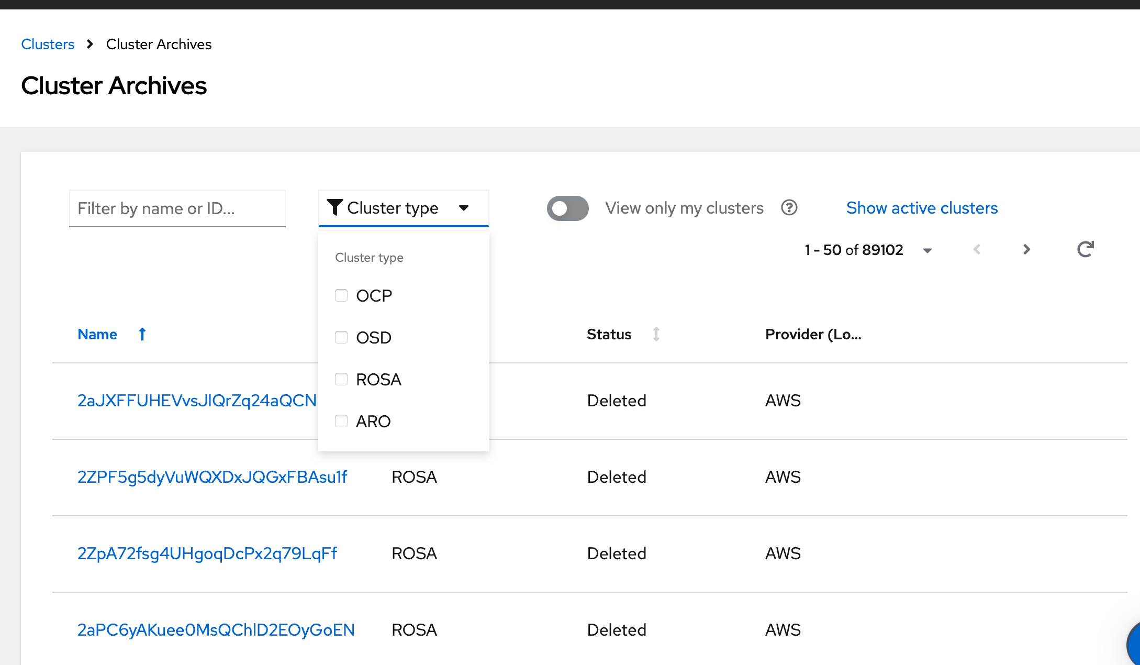1140x665 pixels.
Task: Click the Filter by name or ID field
Action: (x=177, y=208)
